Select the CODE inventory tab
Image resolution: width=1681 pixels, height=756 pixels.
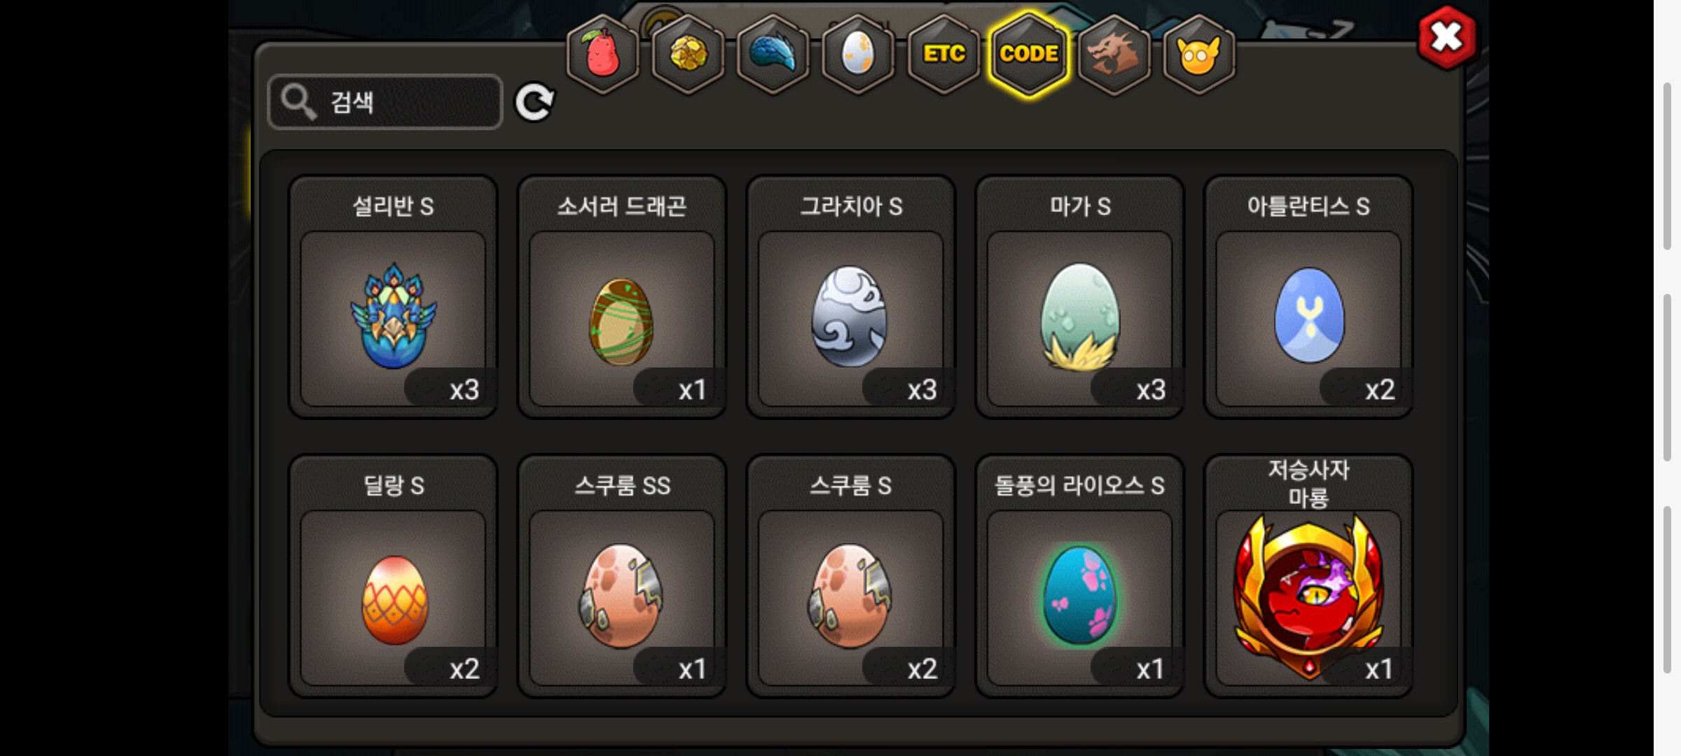click(x=1029, y=54)
